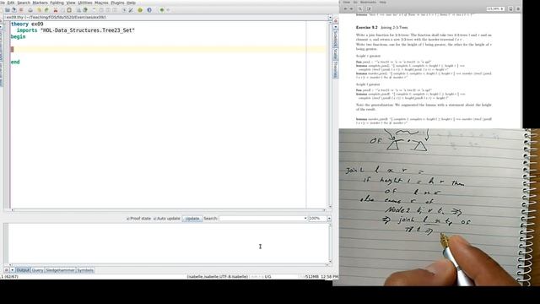Toggle the Proof state checkbox
The height and width of the screenshot is (304, 540).
point(128,219)
